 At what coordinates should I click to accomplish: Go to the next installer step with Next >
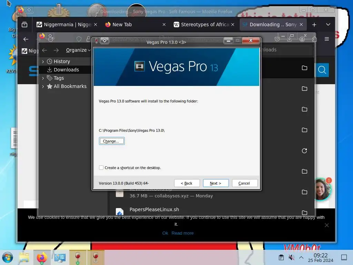216,183
